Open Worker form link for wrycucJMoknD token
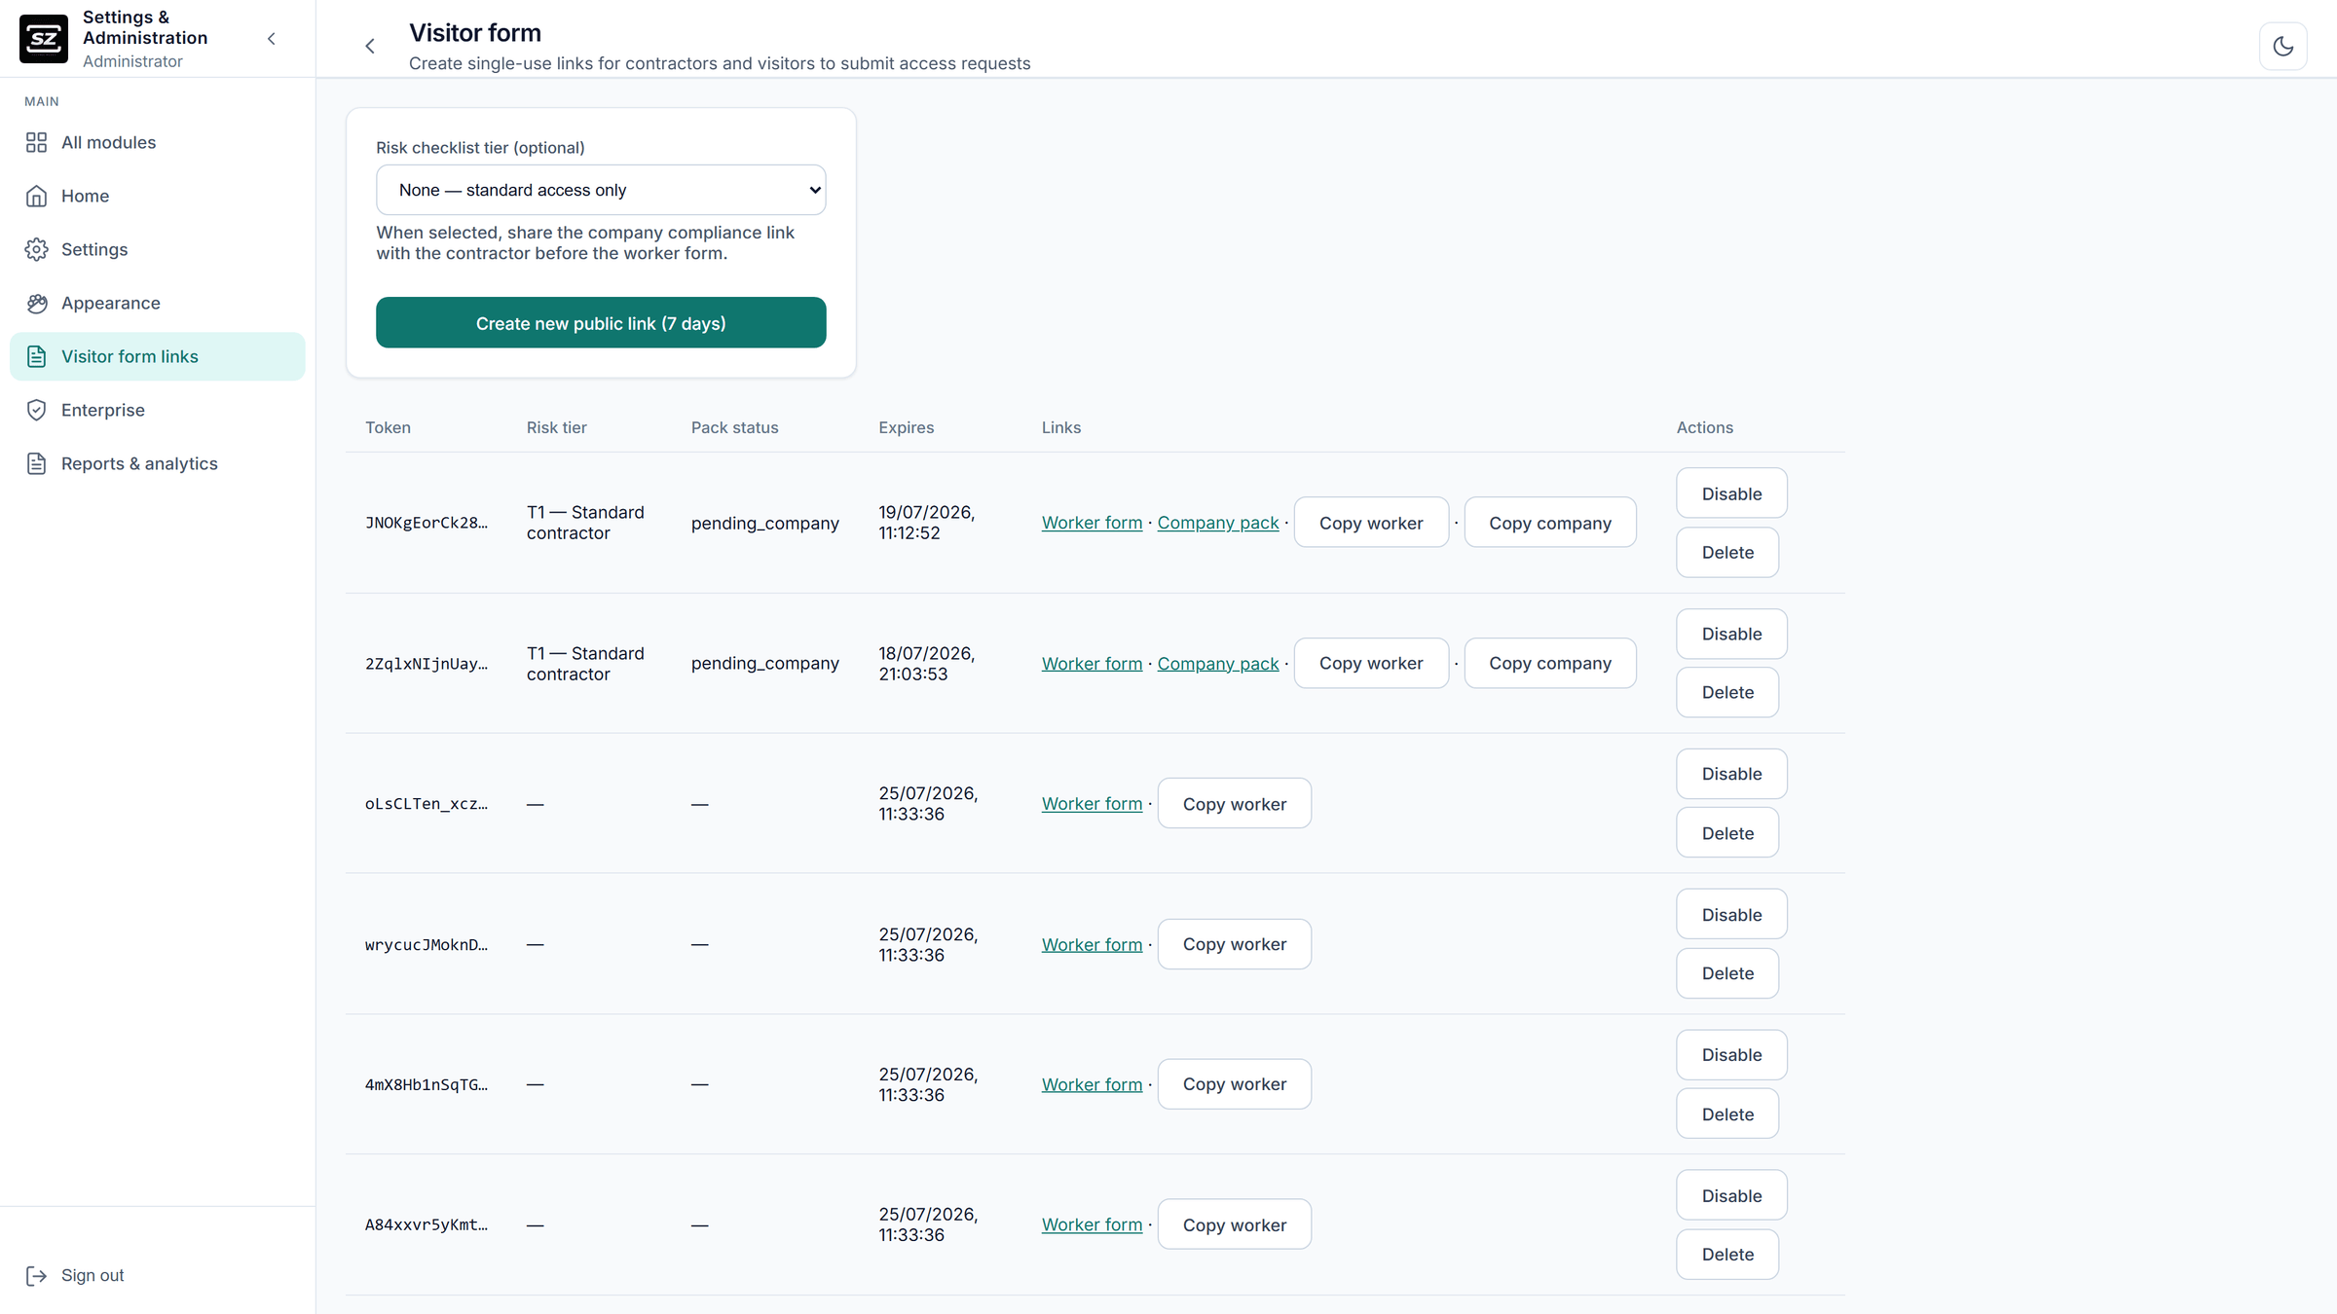 coord(1092,944)
